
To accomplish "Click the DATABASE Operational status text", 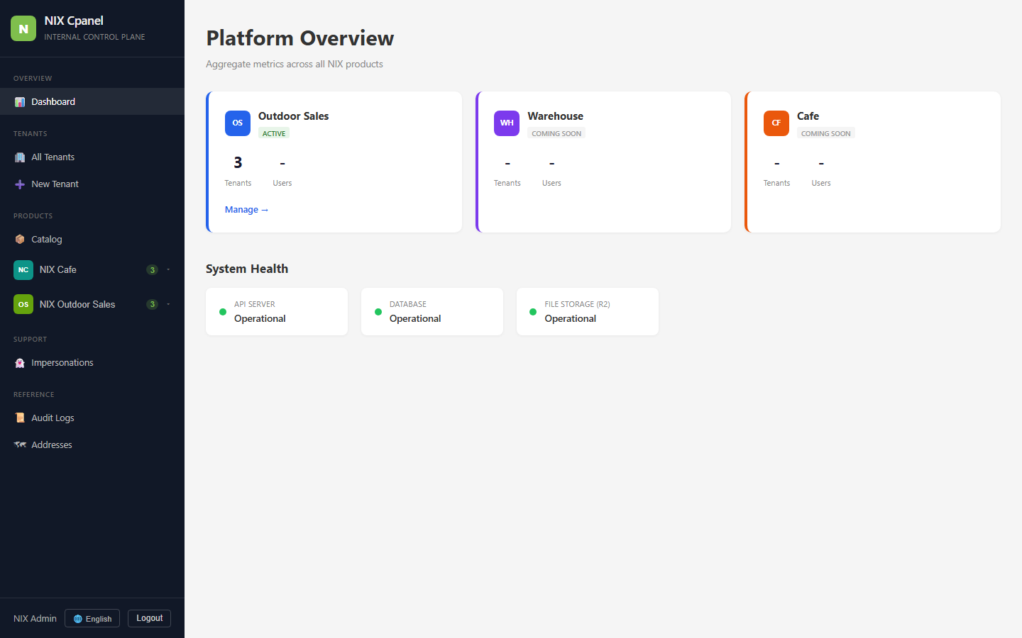I will coord(415,319).
